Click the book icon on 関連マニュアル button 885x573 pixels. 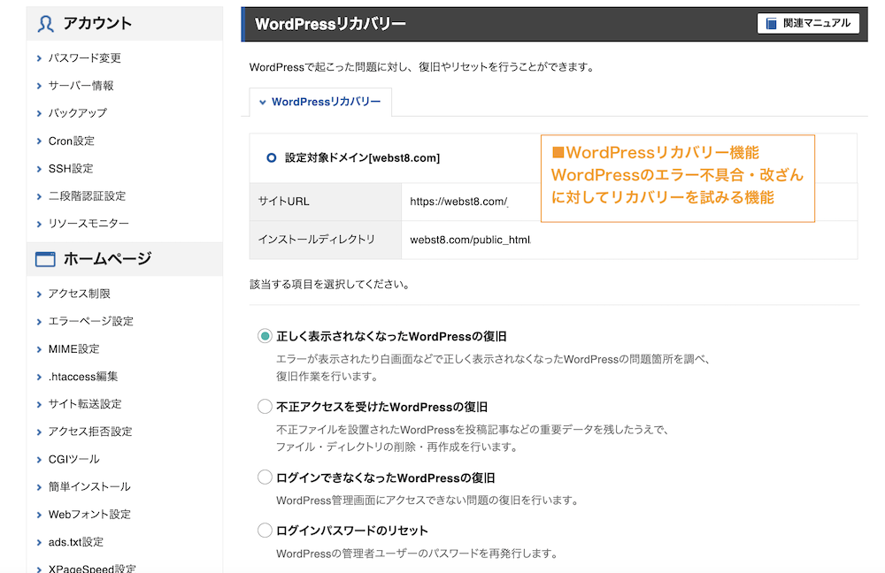point(771,24)
